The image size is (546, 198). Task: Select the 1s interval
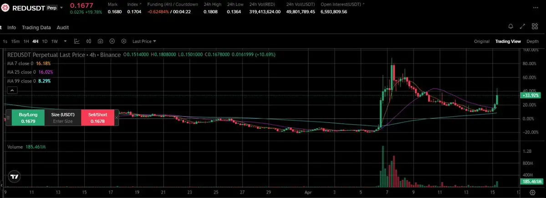(5, 41)
